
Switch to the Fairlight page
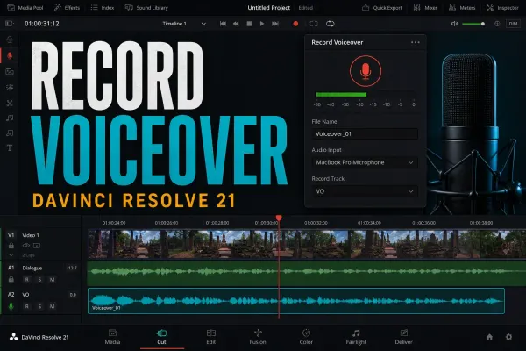pyautogui.click(x=356, y=337)
